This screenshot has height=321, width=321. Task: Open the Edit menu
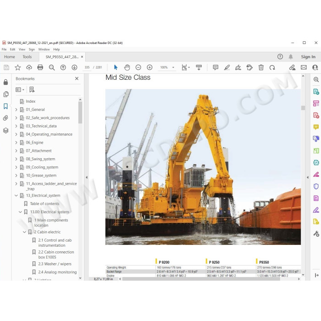pos(12,50)
